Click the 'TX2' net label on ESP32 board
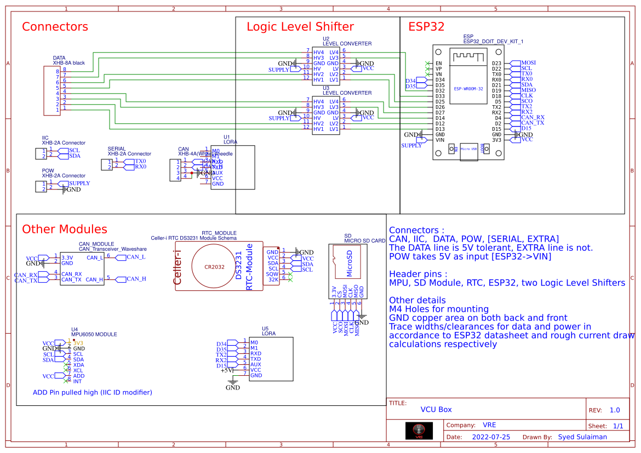The height and width of the screenshot is (453, 641). pyautogui.click(x=526, y=106)
